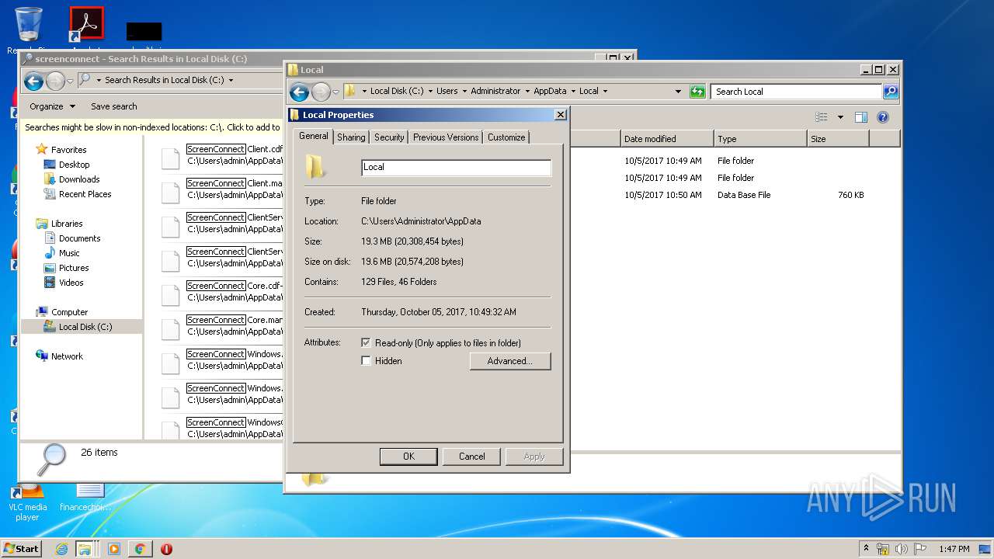Click the magnifier search button in Local window

(891, 92)
